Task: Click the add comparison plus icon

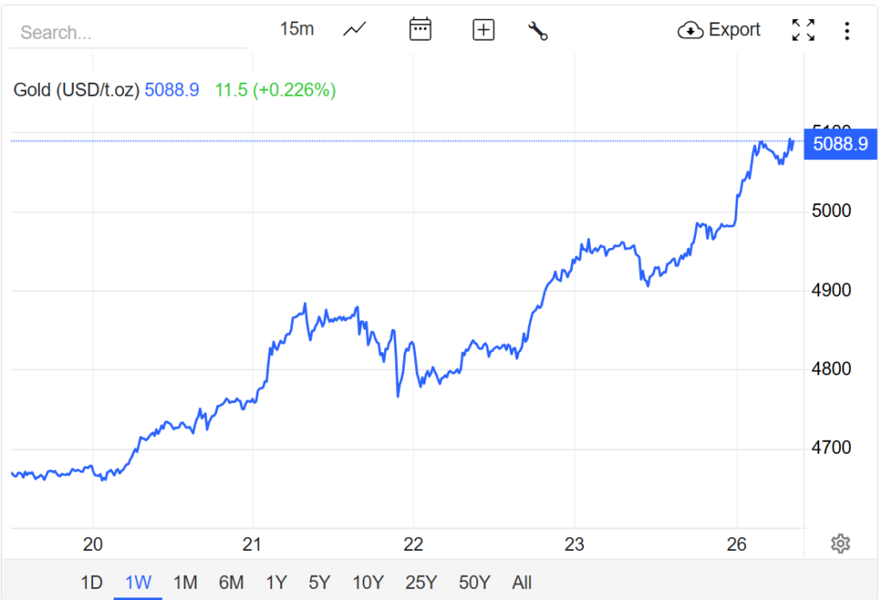Action: [x=484, y=30]
